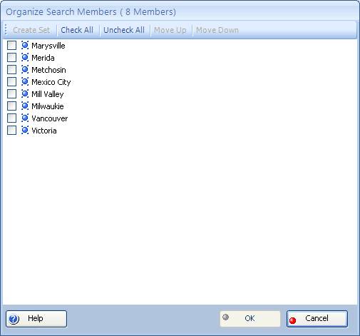
Task: Click the Create Set toolbar item
Action: (31, 30)
